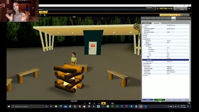Click the Delete button at panel bottom
Screen dimensions: 199x112
pos(183,100)
